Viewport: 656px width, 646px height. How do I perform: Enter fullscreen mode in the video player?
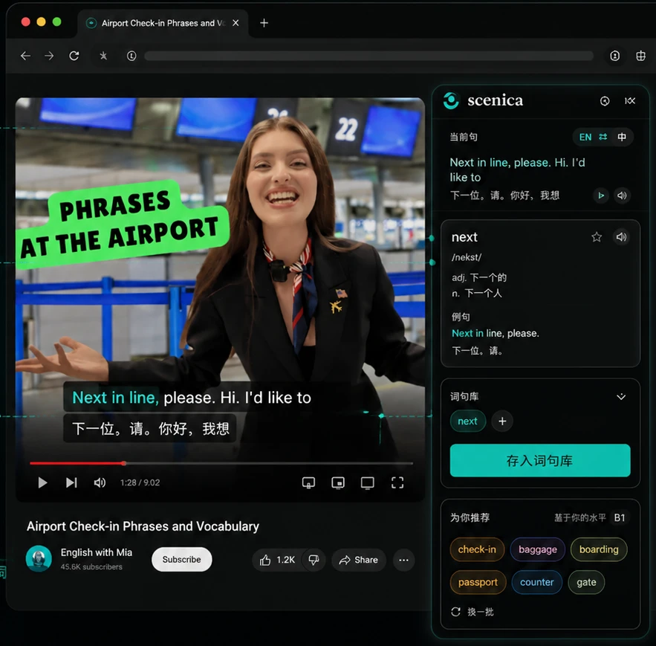(x=397, y=482)
